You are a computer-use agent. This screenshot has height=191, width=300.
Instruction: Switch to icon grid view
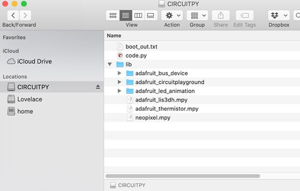click(113, 15)
